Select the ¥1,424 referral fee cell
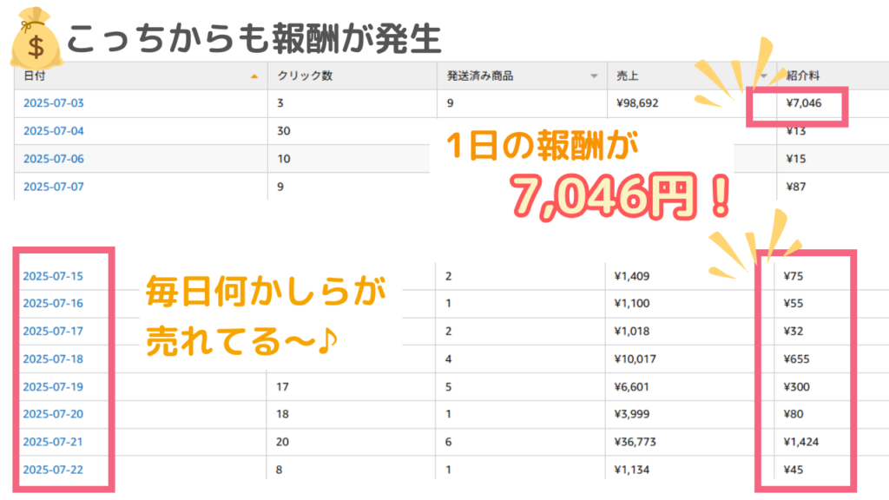The image size is (889, 500). pos(801,442)
